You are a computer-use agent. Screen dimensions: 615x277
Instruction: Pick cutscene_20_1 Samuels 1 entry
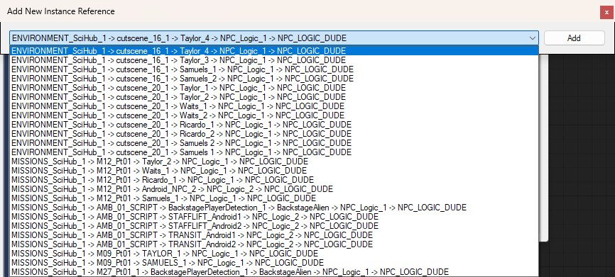click(x=274, y=152)
